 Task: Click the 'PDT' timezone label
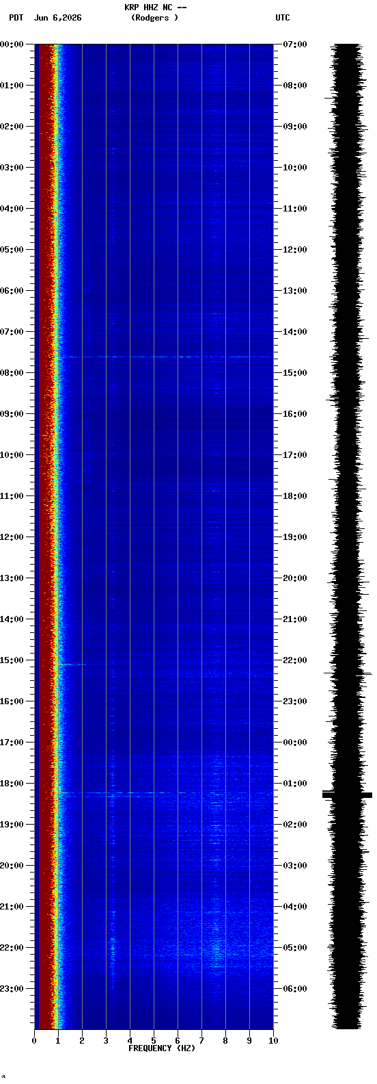[x=16, y=18]
